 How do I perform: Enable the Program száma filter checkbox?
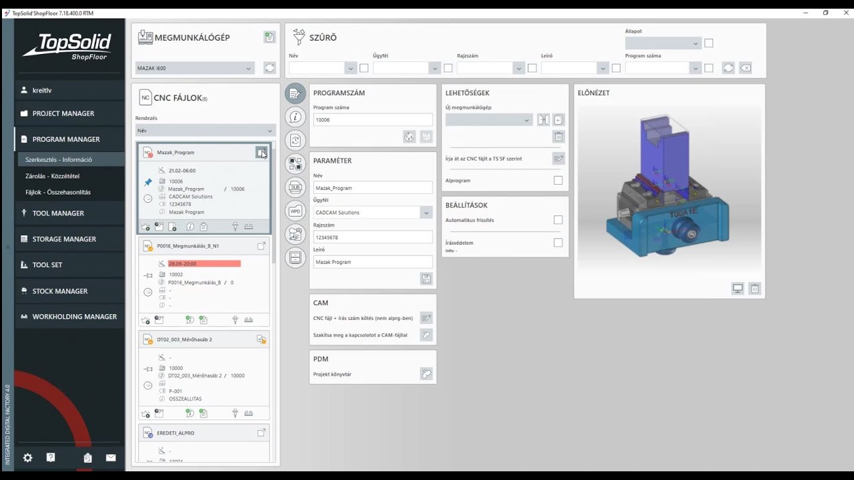[709, 68]
